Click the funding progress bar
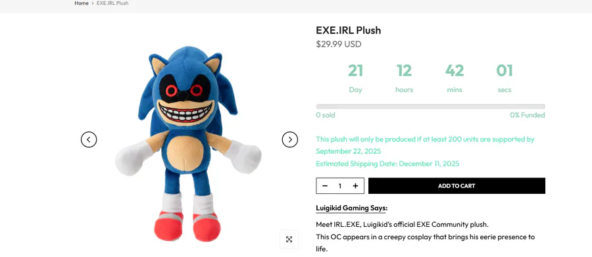Image resolution: width=592 pixels, height=257 pixels. click(430, 106)
